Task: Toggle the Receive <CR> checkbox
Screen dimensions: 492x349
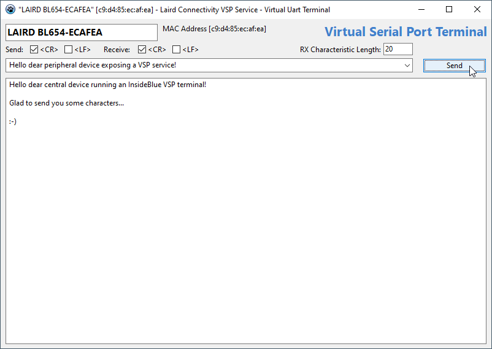Action: [x=142, y=50]
